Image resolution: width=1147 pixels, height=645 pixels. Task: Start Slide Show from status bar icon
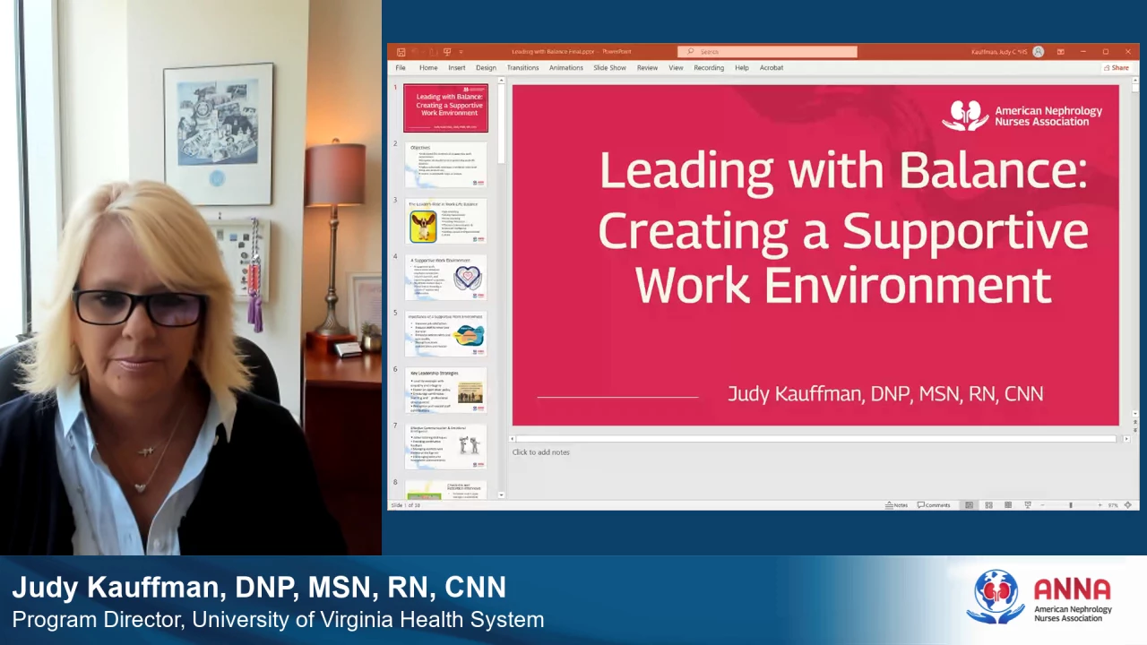pyautogui.click(x=1028, y=505)
